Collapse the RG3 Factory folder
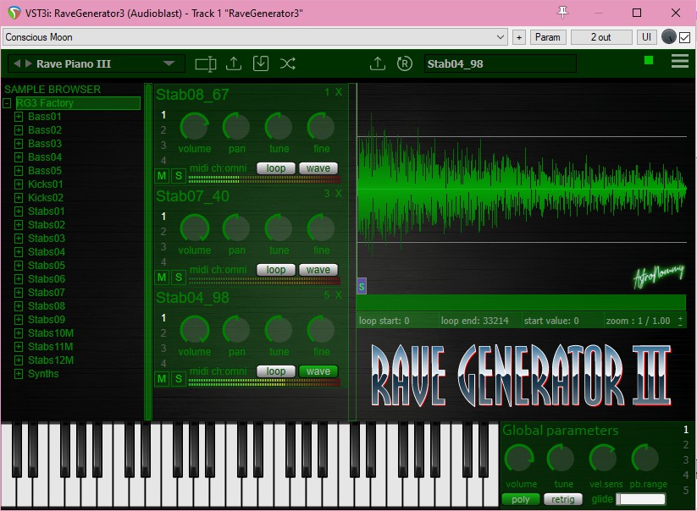 [x=7, y=103]
